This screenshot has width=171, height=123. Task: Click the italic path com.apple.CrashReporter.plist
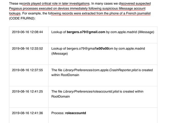tap(115, 70)
